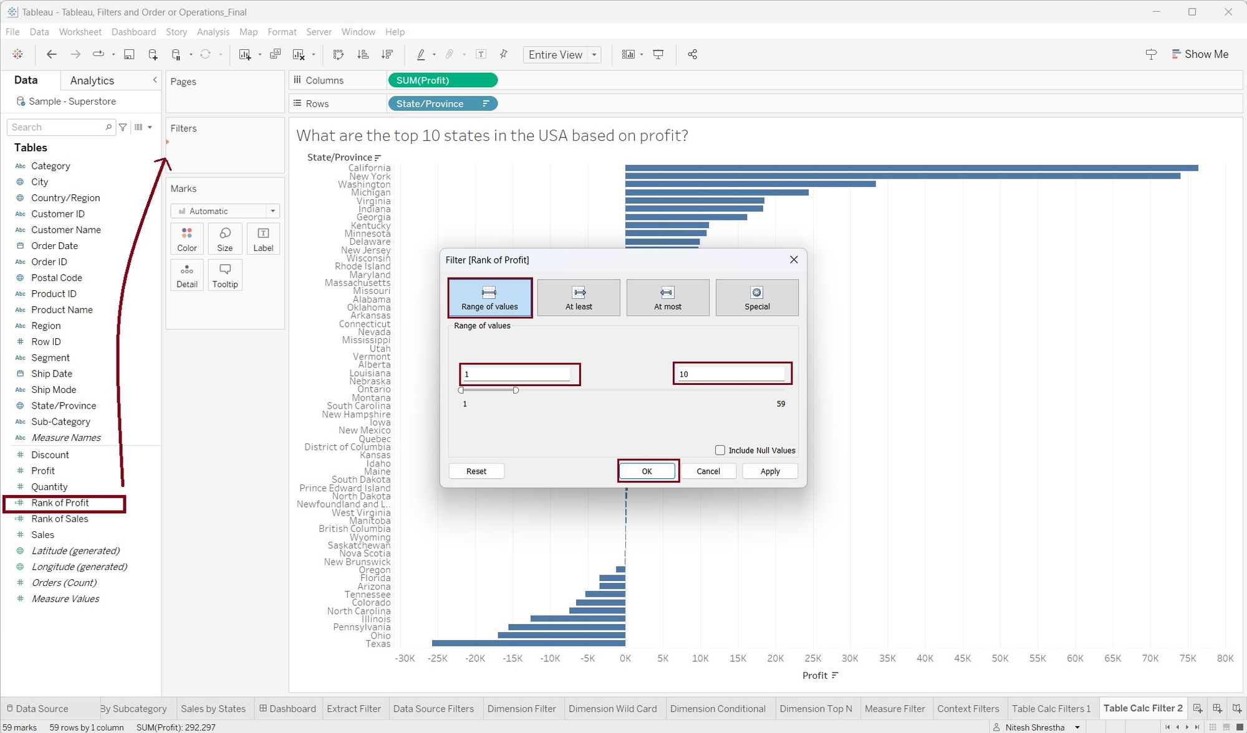Click the New Worksheet icon at bottom
Screen dimensions: 1247x733
pyautogui.click(x=1197, y=709)
